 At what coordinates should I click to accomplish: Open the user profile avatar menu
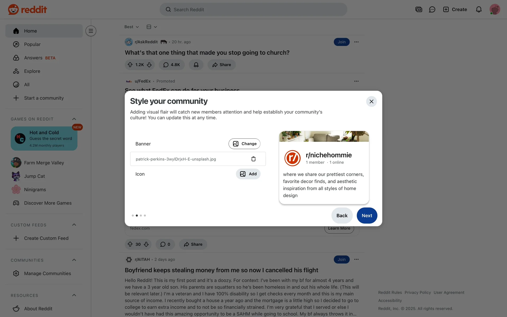tap(495, 10)
